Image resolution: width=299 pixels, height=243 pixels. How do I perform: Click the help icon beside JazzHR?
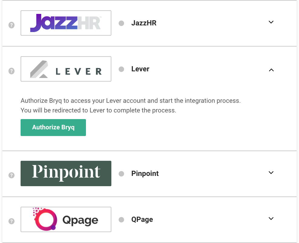click(11, 25)
